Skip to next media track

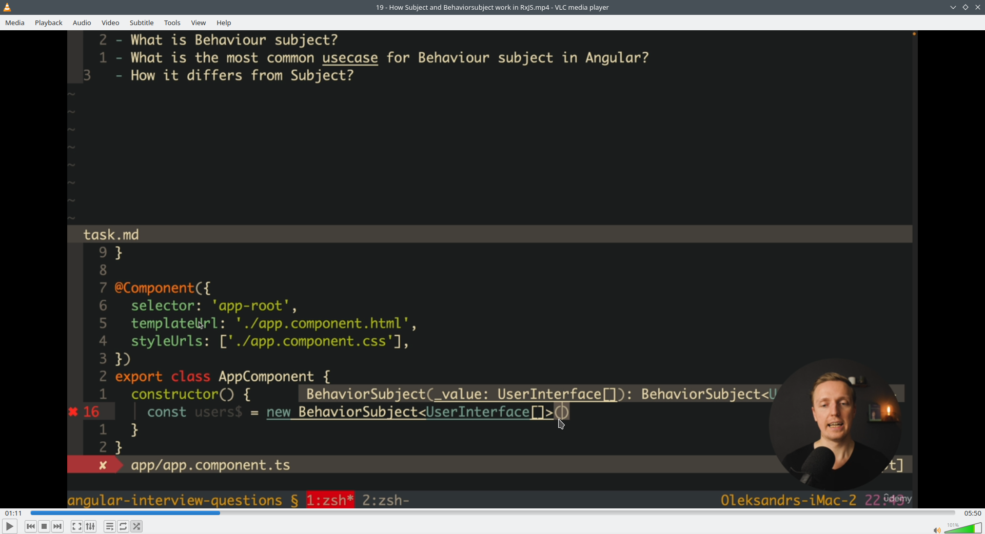pos(57,526)
